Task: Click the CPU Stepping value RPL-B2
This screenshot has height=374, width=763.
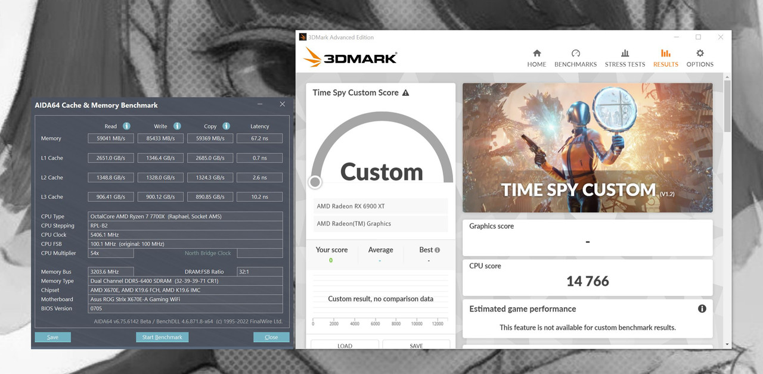Action: pyautogui.click(x=185, y=226)
